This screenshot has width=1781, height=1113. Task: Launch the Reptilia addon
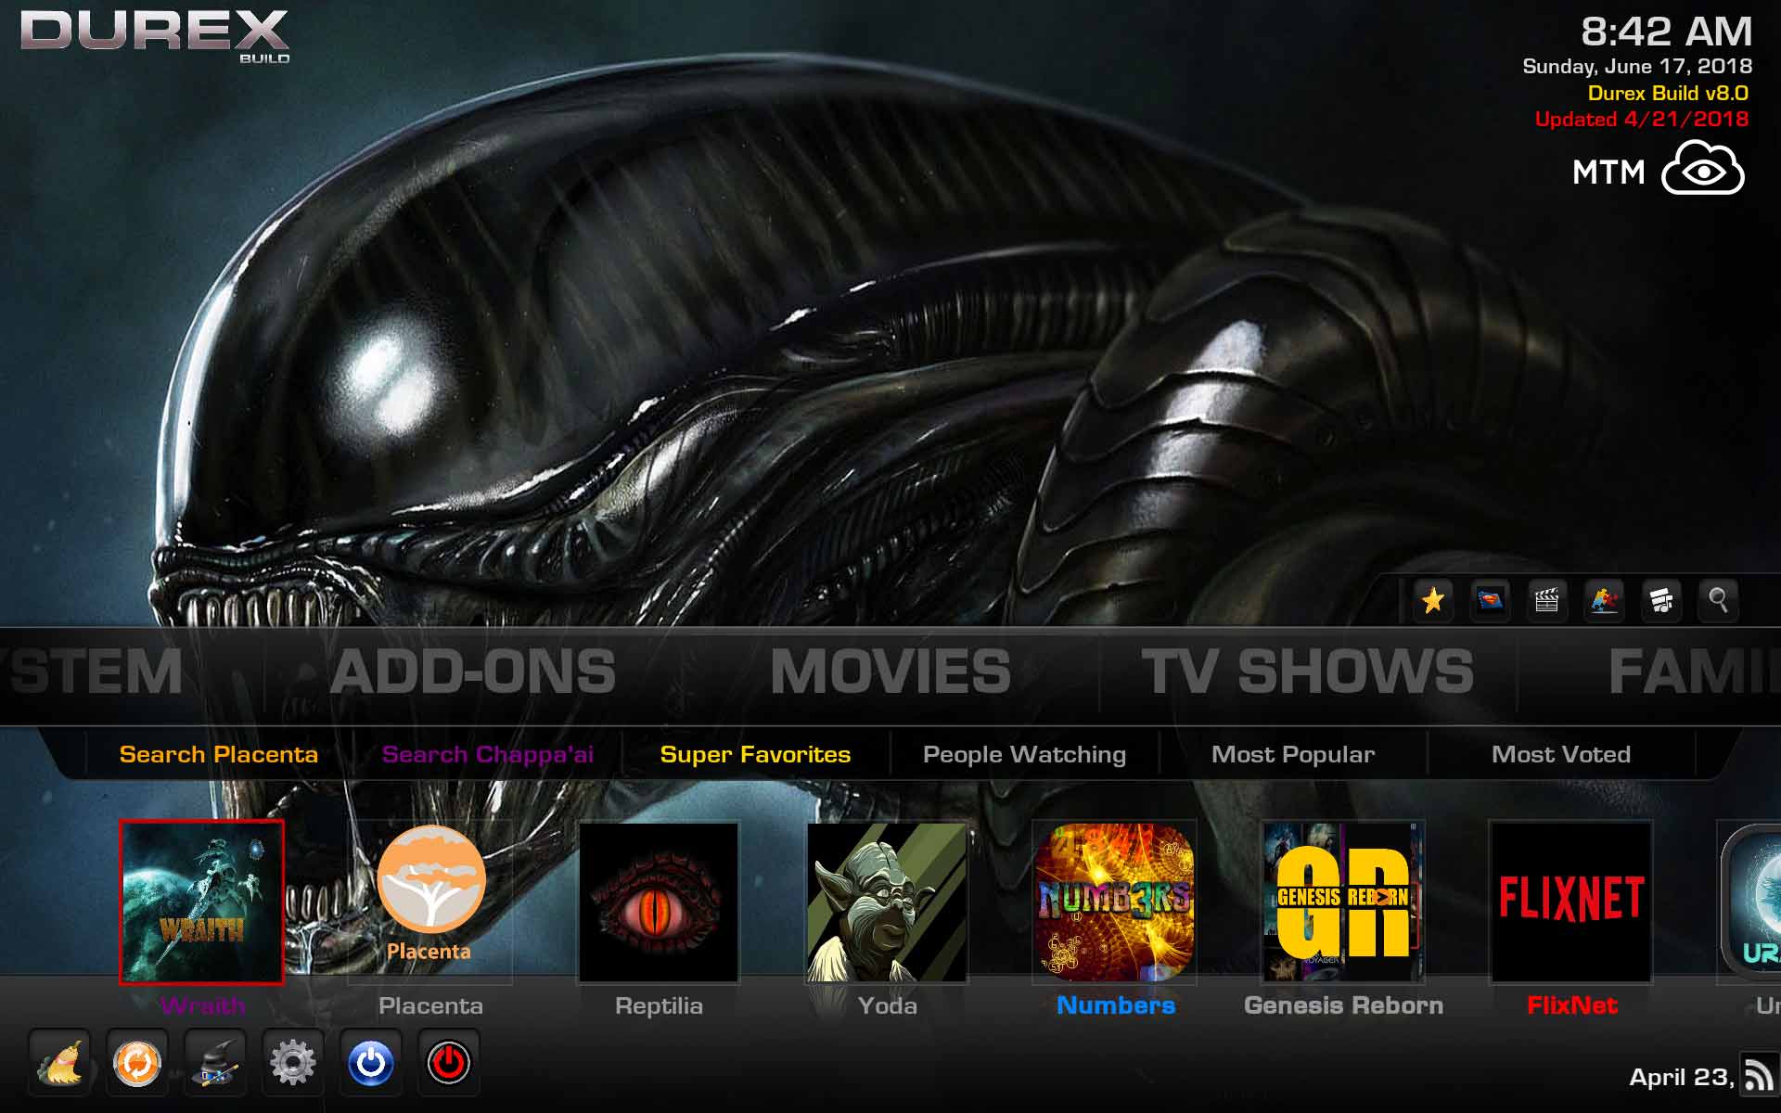[x=658, y=901]
